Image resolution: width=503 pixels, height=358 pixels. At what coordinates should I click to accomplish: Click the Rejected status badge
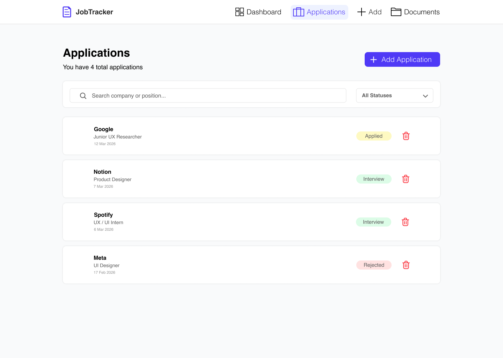tap(374, 265)
